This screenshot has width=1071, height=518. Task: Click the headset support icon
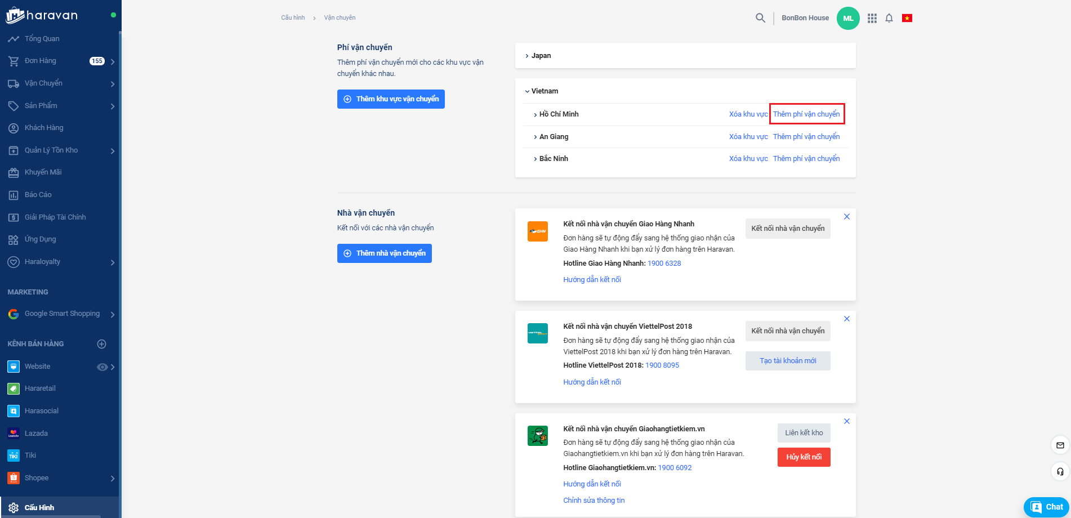(x=1060, y=471)
